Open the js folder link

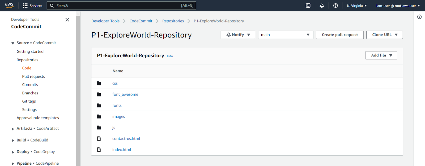pos(114,128)
